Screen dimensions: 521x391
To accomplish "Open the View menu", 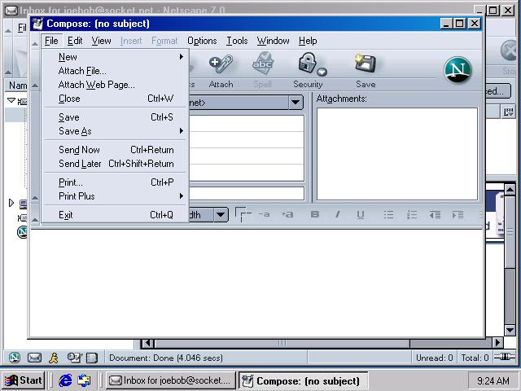I will [101, 41].
